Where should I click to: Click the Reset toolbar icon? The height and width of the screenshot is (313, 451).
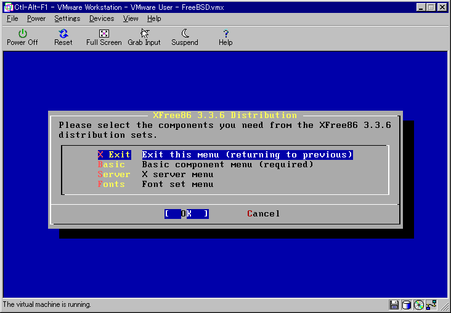click(63, 38)
